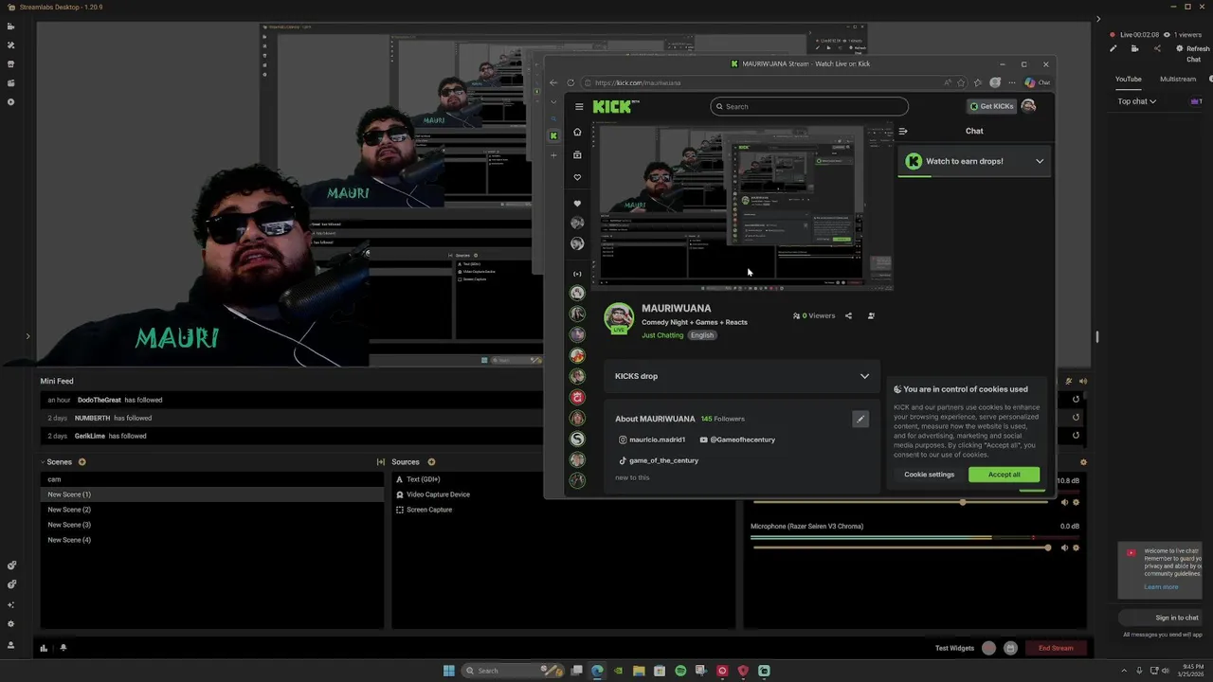Share the MAURIWUANA channel on Kick
Image resolution: width=1213 pixels, height=682 pixels.
click(848, 315)
